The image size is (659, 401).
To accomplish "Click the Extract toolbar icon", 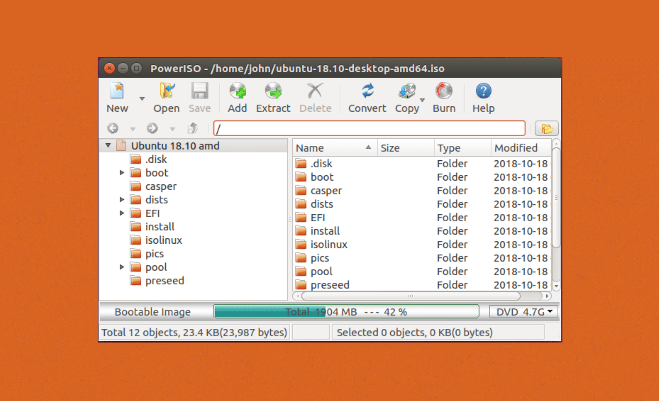I will [x=273, y=91].
